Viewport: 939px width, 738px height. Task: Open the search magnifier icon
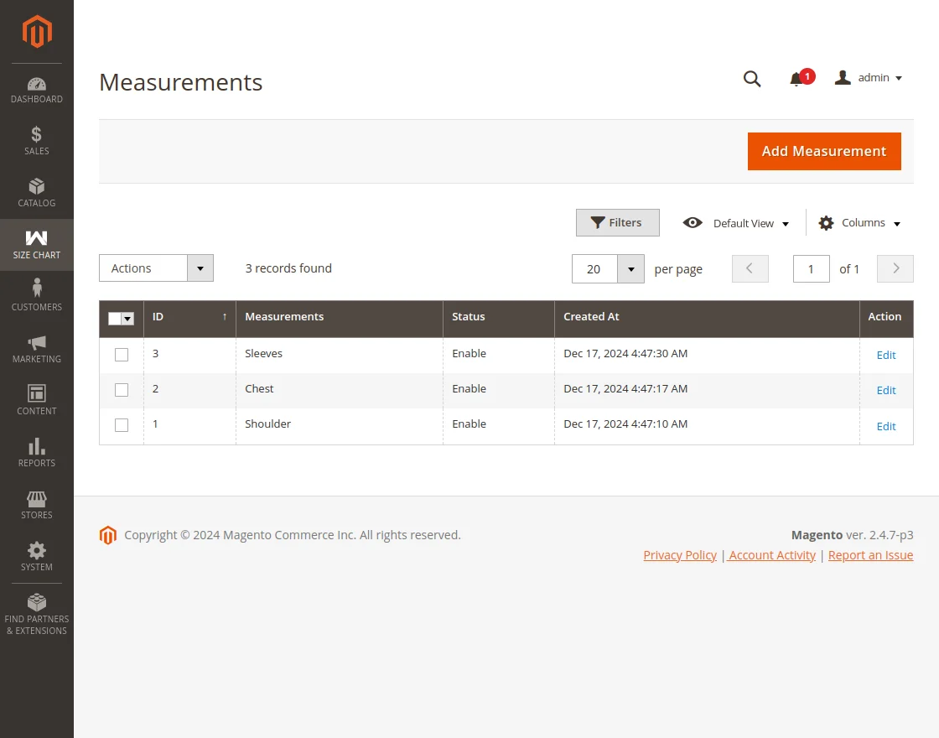(x=752, y=78)
